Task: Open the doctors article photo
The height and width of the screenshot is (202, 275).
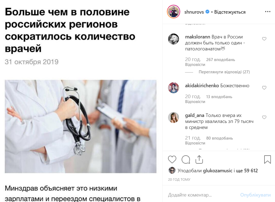Action: [x=81, y=126]
